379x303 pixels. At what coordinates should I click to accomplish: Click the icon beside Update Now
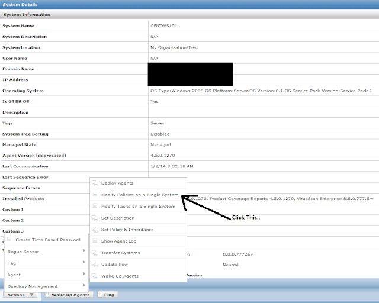pyautogui.click(x=95, y=265)
